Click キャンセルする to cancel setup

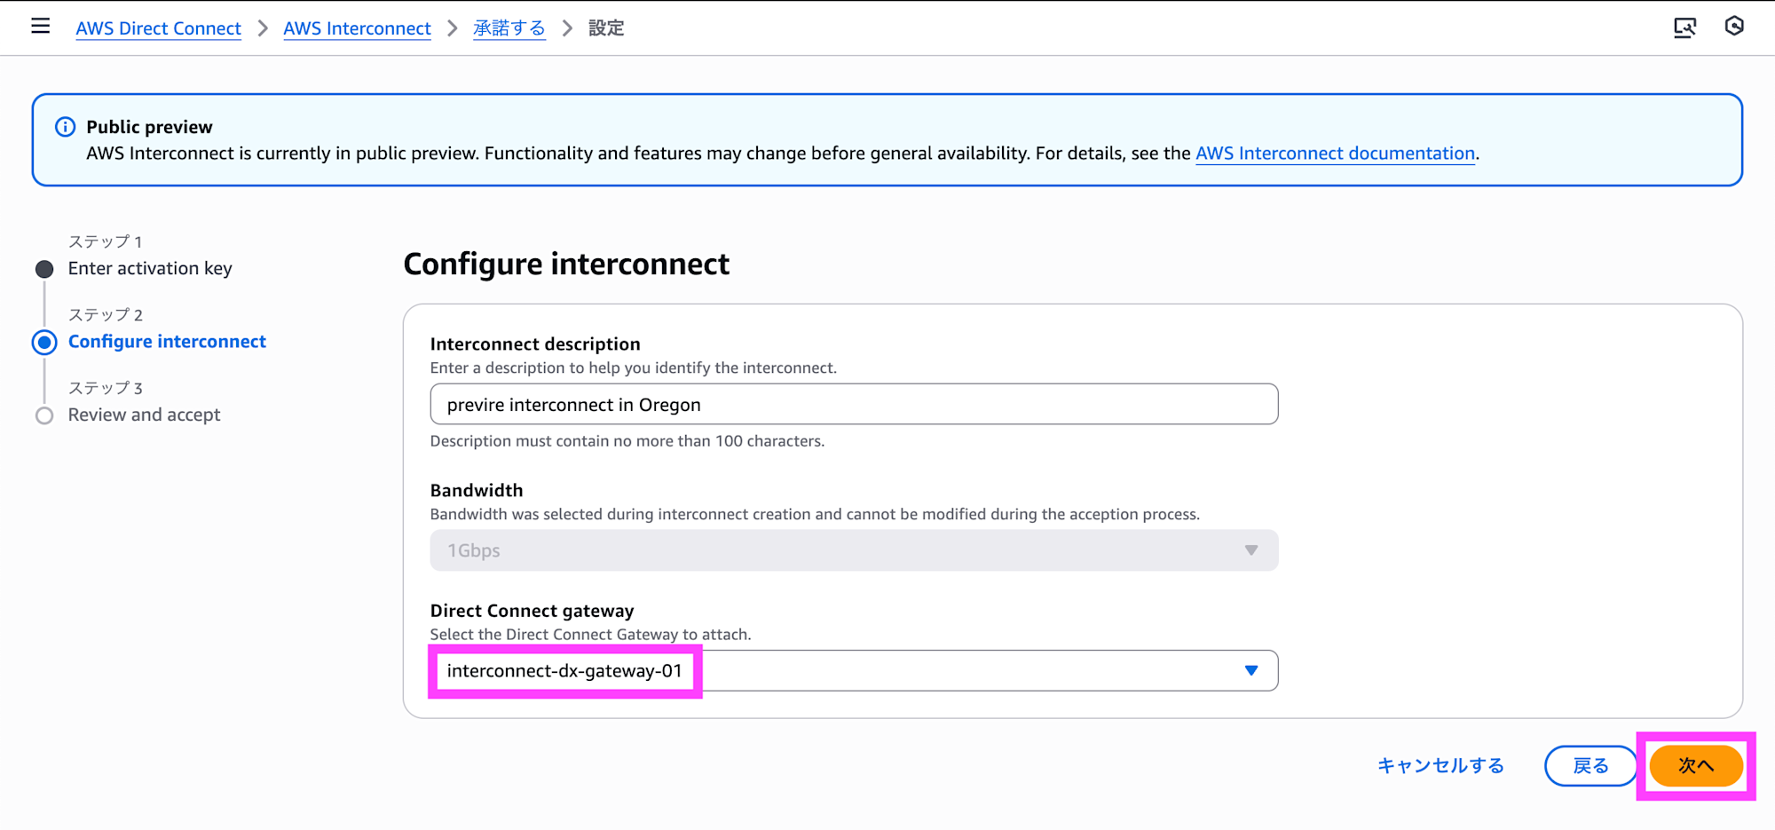pyautogui.click(x=1440, y=766)
